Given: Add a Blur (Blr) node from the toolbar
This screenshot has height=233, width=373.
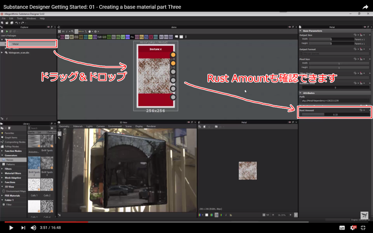Looking at the screenshot, I should (71, 37).
